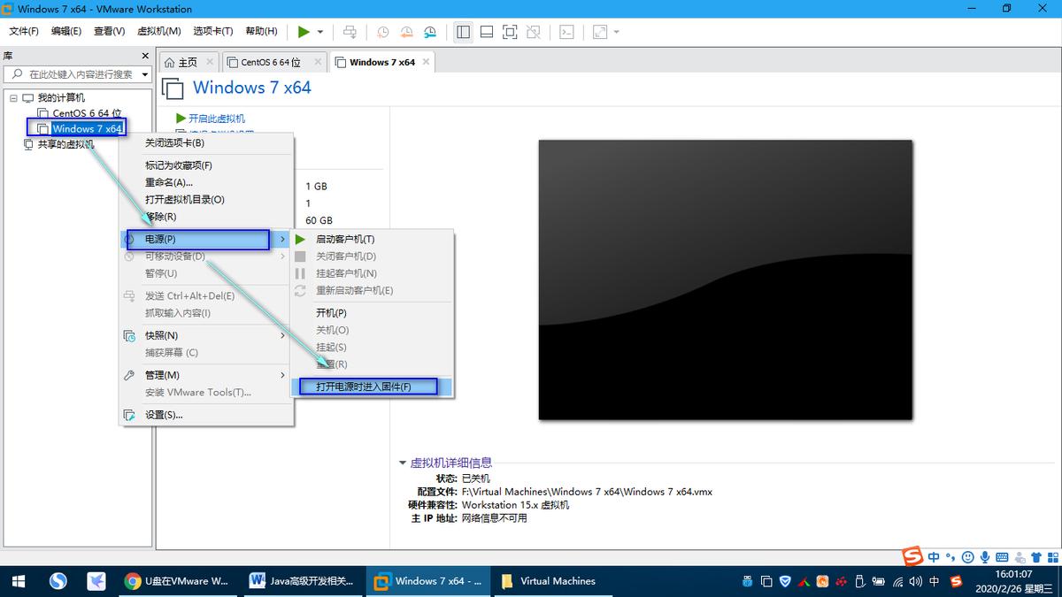Enter full screen mode via toolbar icon
The height and width of the screenshot is (597, 1062).
coord(510,32)
